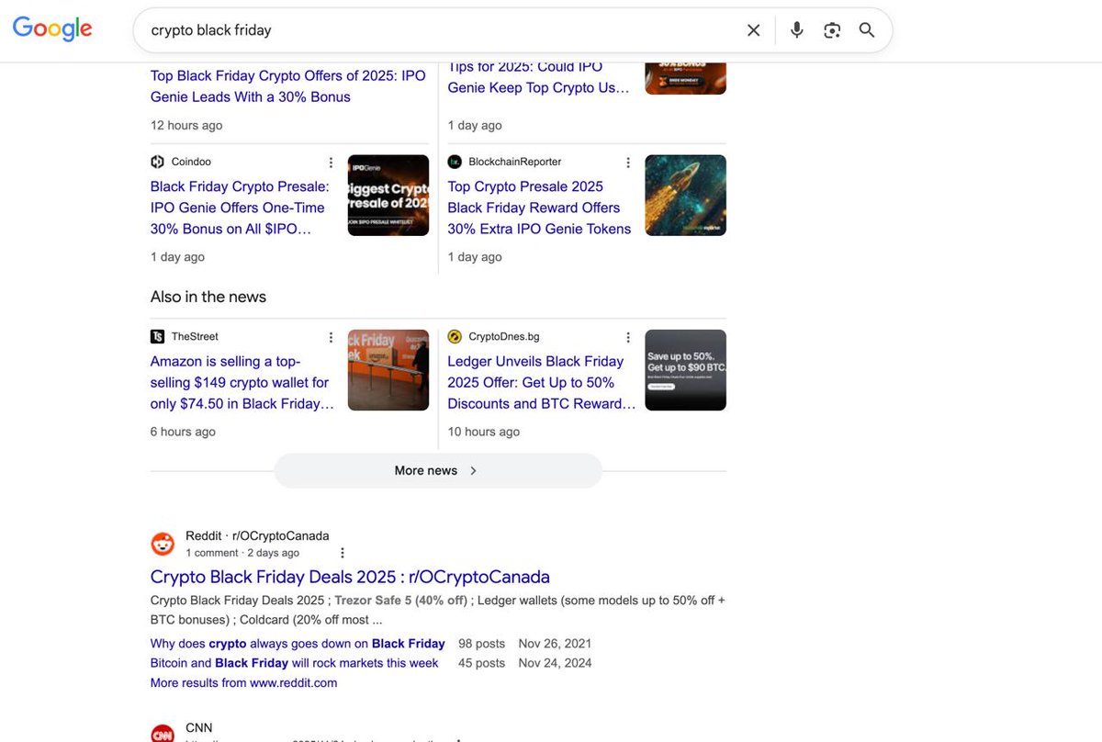This screenshot has height=742, width=1102.
Task: Open three-dot menu for Coindoo result
Action: click(332, 163)
